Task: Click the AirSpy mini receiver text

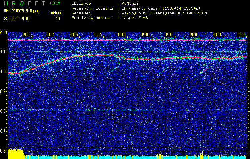Action: point(165,13)
